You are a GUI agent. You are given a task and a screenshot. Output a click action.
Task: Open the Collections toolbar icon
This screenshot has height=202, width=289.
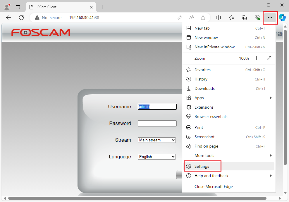coord(244,18)
